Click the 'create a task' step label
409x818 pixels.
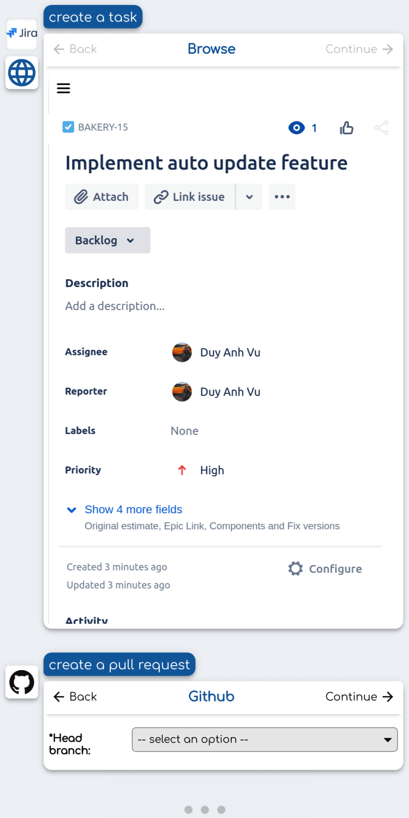(93, 17)
